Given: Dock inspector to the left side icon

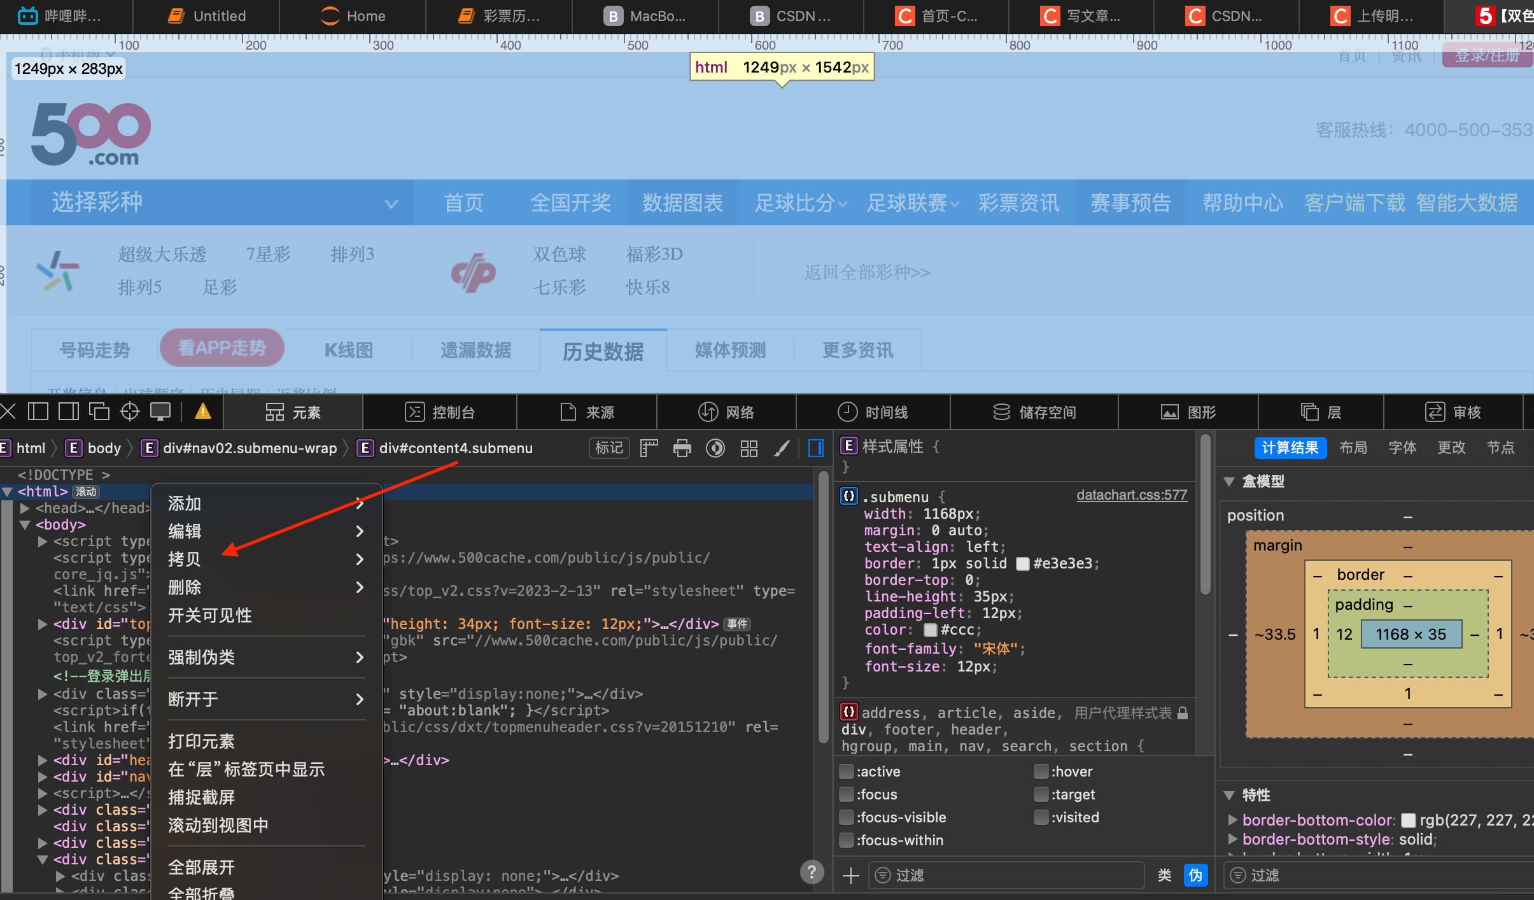Looking at the screenshot, I should 38,412.
